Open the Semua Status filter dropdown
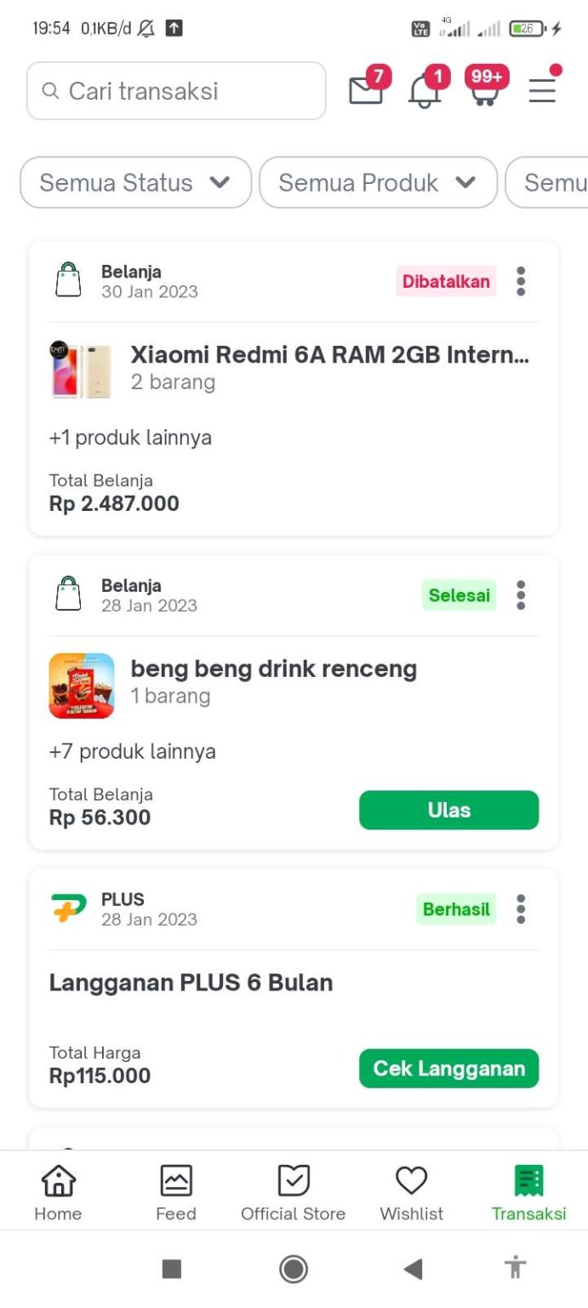 coord(134,182)
